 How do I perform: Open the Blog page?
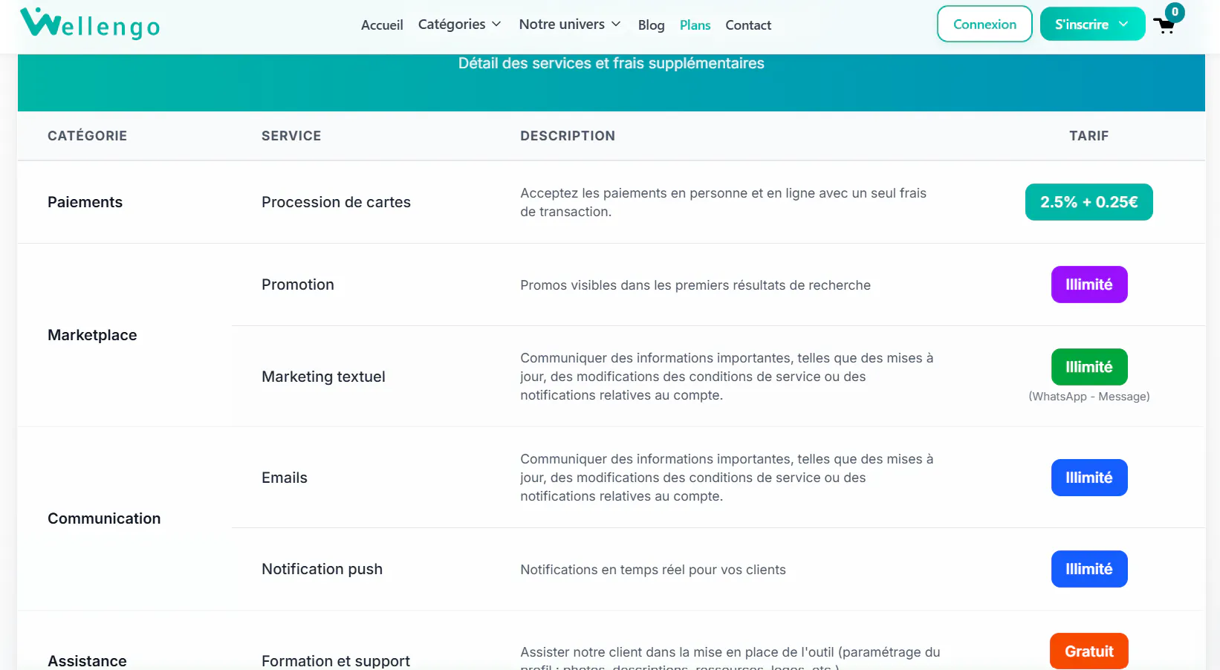651,25
